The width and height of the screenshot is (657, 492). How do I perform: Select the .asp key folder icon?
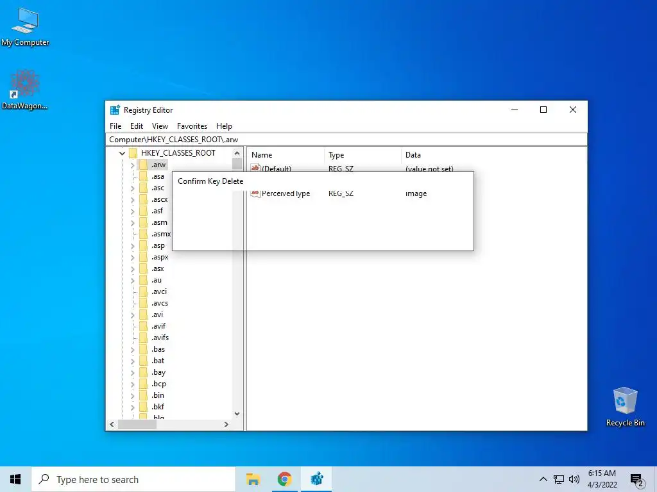point(143,245)
